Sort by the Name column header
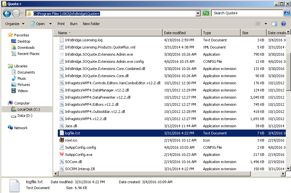 point(108,33)
